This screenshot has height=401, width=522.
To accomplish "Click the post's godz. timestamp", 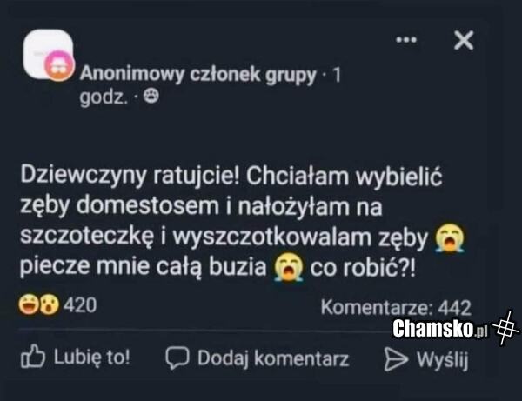I will pos(104,97).
